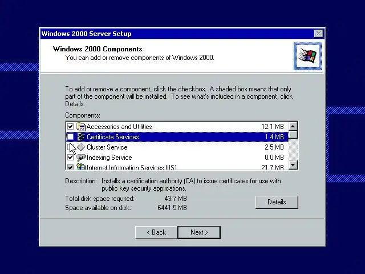365x274 pixels.
Task: Select the Accessories and Utilities row text
Action: [119, 127]
